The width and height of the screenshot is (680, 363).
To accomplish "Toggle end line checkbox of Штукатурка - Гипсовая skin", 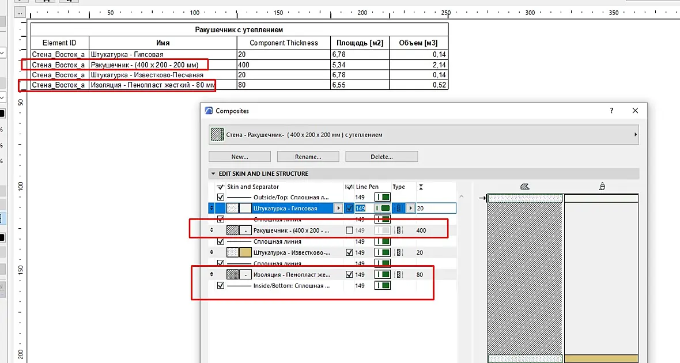I will (349, 208).
